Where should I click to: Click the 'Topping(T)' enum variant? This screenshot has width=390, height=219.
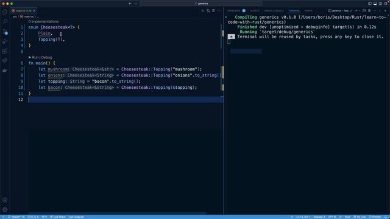coord(50,40)
